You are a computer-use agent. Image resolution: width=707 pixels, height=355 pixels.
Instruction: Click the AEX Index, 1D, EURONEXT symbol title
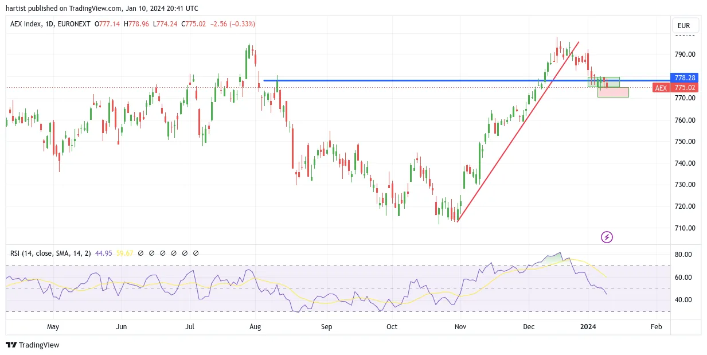pyautogui.click(x=50, y=24)
